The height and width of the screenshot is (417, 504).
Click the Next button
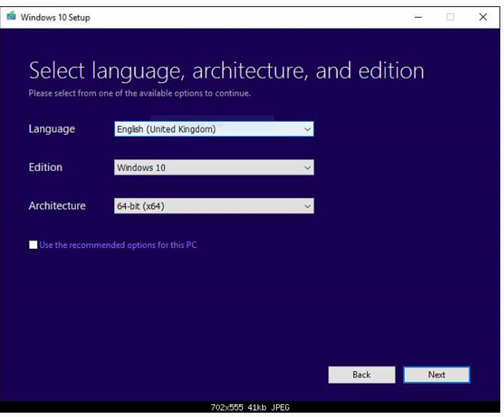tap(436, 374)
